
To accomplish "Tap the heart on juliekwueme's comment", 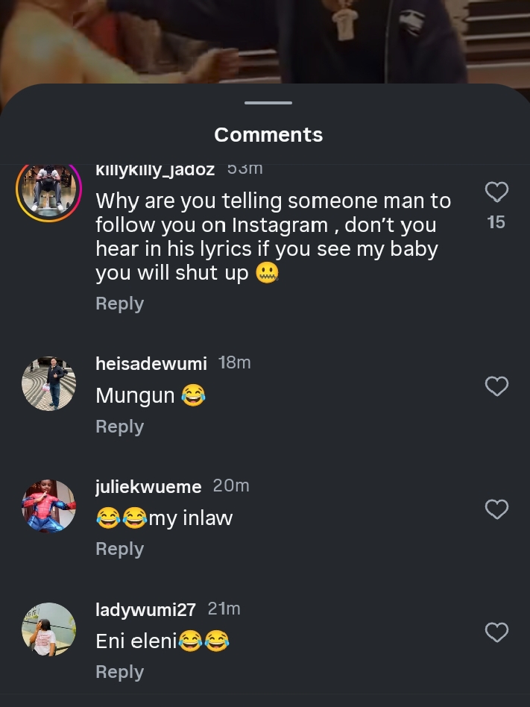I will (496, 509).
